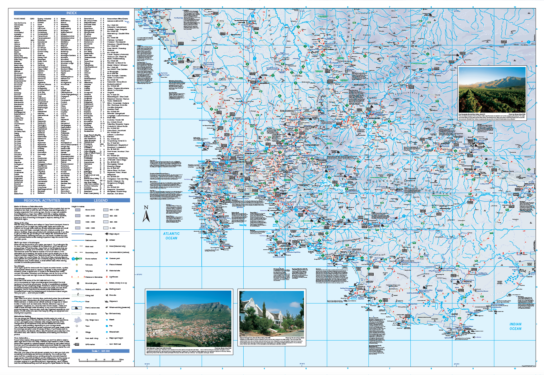Select the 0 - 300 height swatch
Viewport: 544px width, 375px height.
click(x=106, y=228)
